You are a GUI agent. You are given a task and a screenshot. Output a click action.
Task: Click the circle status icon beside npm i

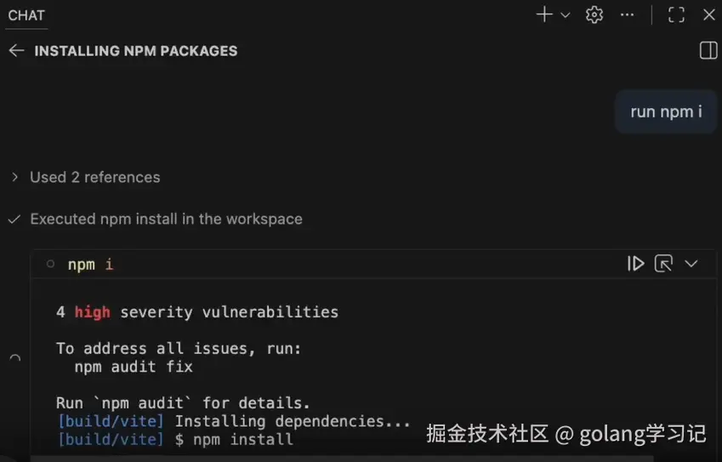point(50,265)
